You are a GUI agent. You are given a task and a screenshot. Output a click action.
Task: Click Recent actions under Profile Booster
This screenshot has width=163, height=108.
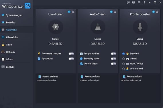(134, 77)
